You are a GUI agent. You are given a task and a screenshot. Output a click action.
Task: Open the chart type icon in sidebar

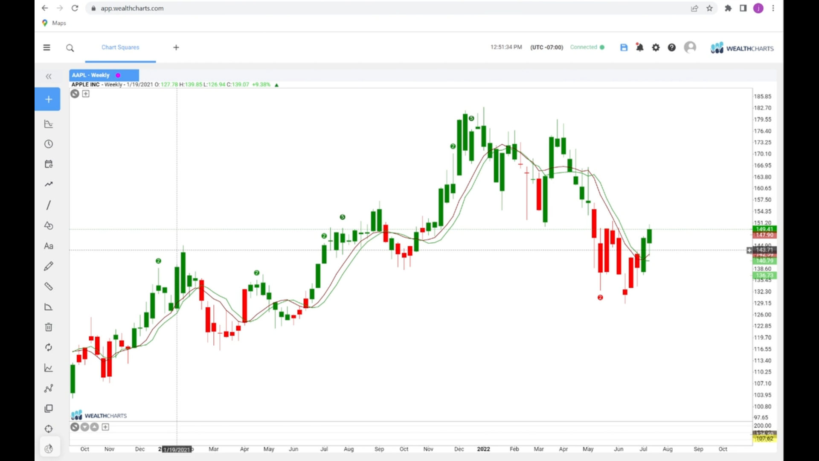[49, 124]
